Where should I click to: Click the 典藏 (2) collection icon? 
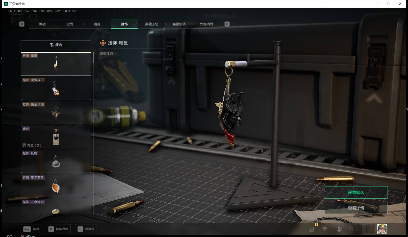pyautogui.click(x=24, y=145)
